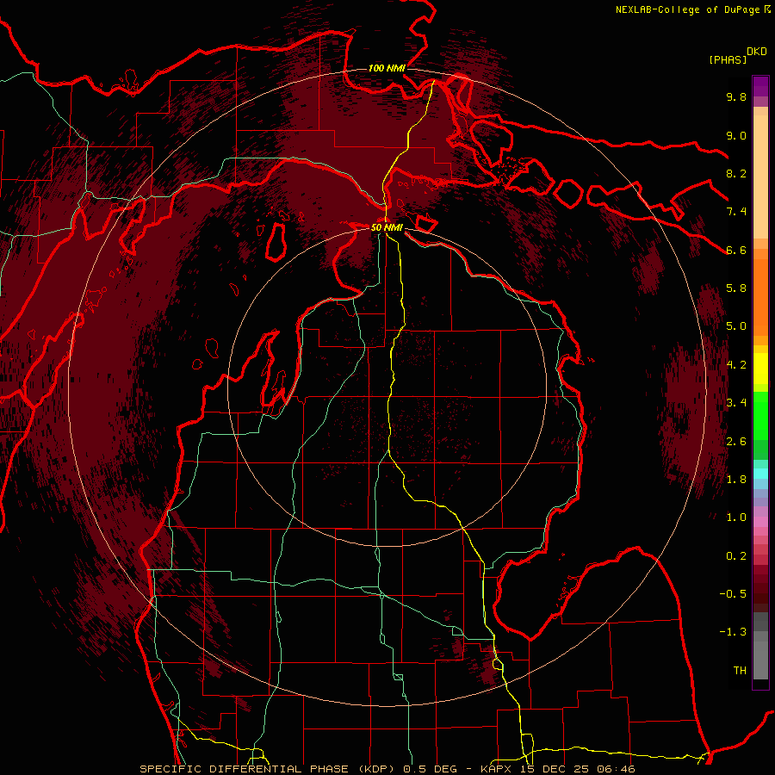Click the 6.6 legend value
The width and height of the screenshot is (775, 775).
click(x=736, y=250)
